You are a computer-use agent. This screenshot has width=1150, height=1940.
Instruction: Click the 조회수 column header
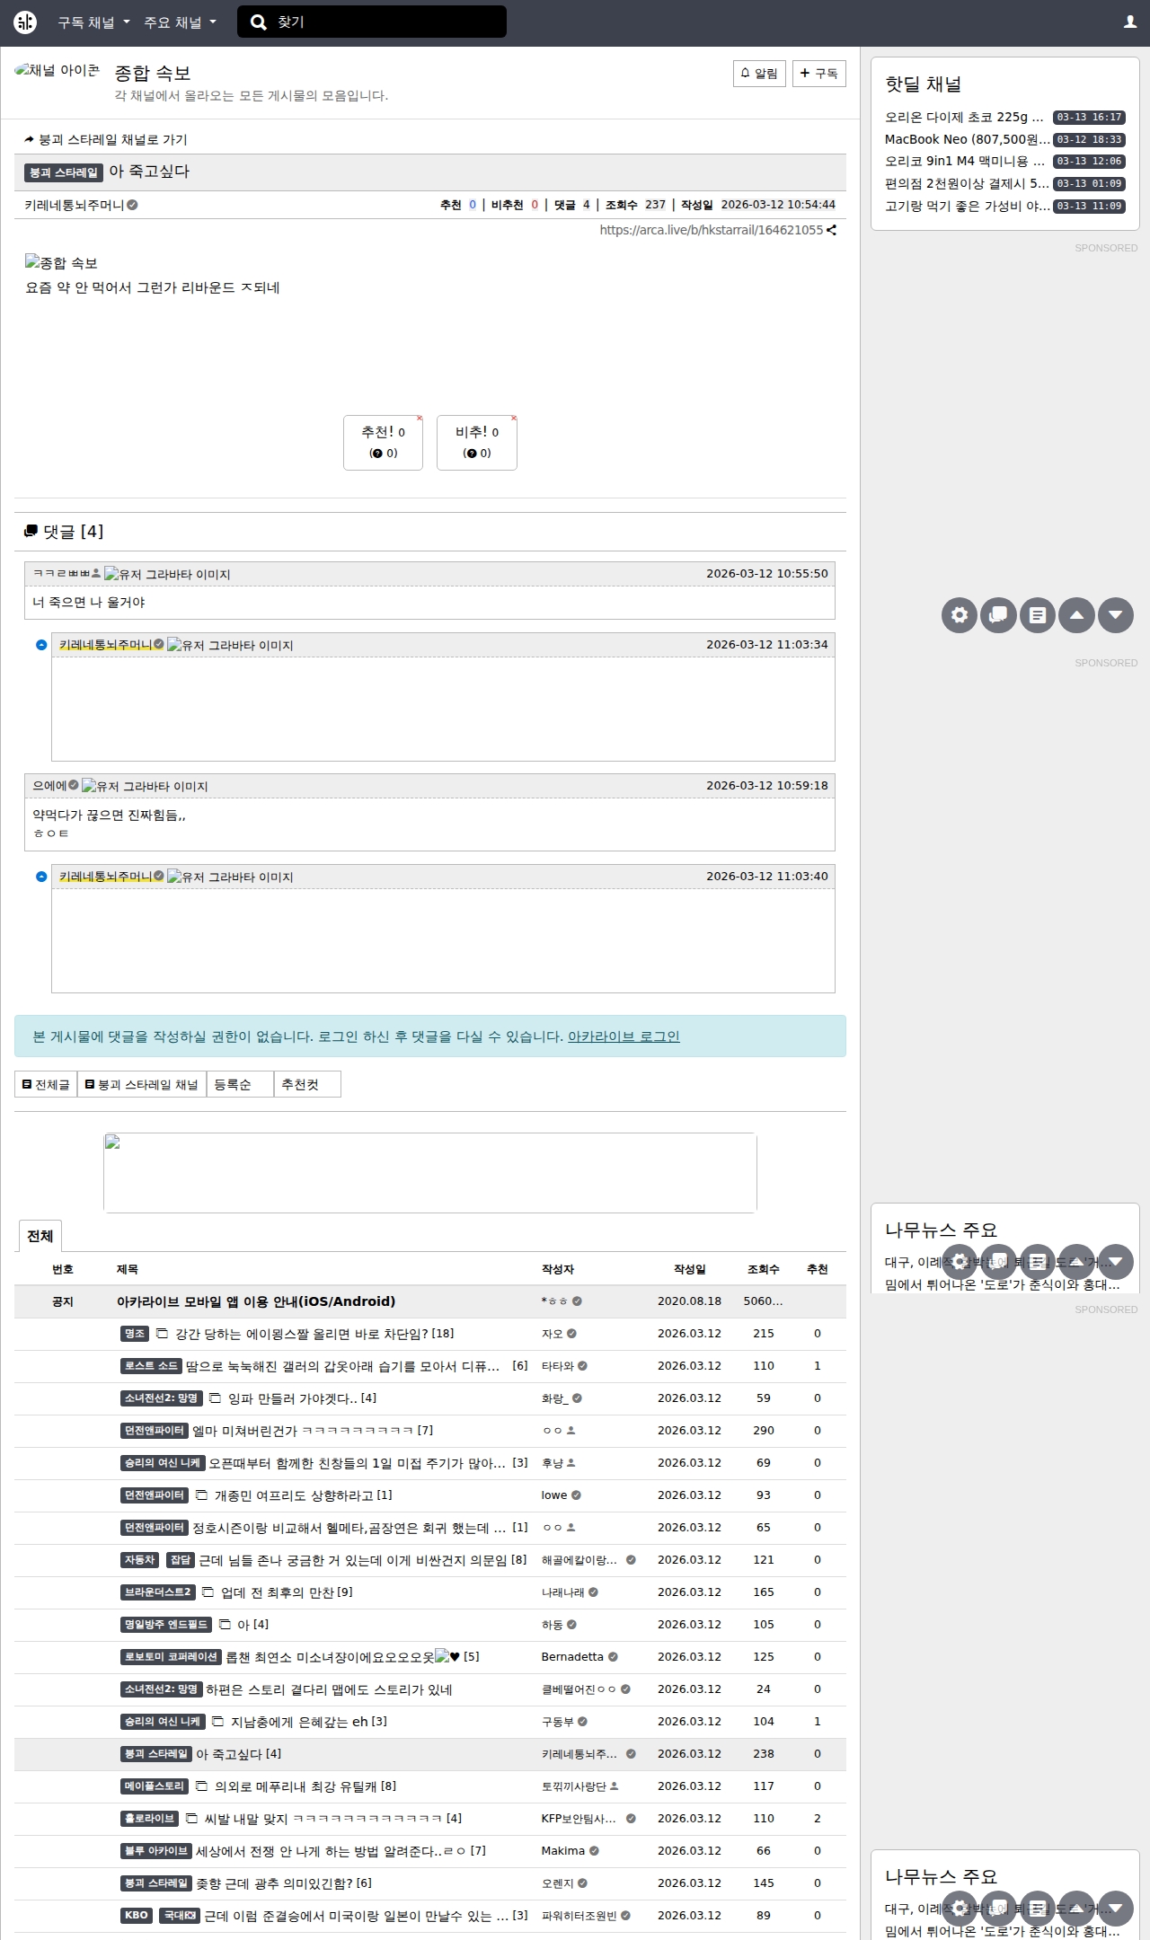pos(764,1269)
